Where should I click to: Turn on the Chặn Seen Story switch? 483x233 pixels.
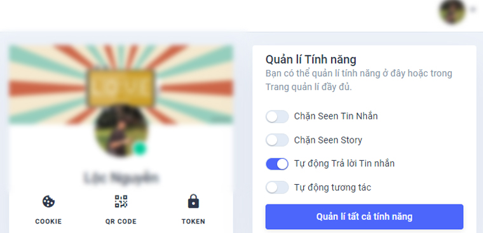[x=277, y=140]
